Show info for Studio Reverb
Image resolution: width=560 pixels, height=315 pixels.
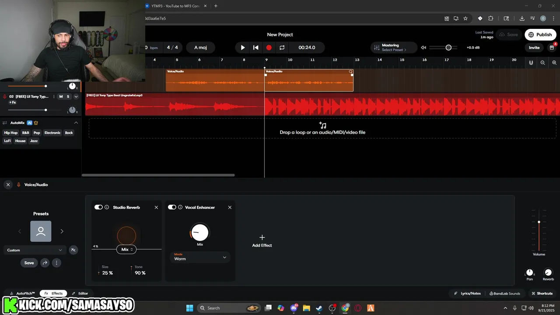107,207
